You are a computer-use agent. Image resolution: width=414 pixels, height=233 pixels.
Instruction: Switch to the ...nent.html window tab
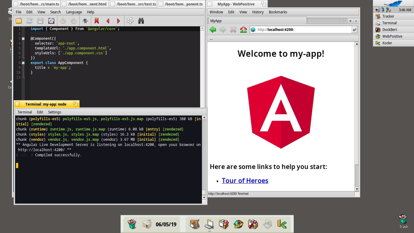pos(85,4)
